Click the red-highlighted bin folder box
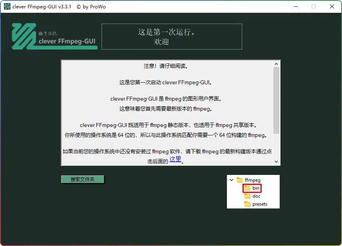 tap(252, 188)
